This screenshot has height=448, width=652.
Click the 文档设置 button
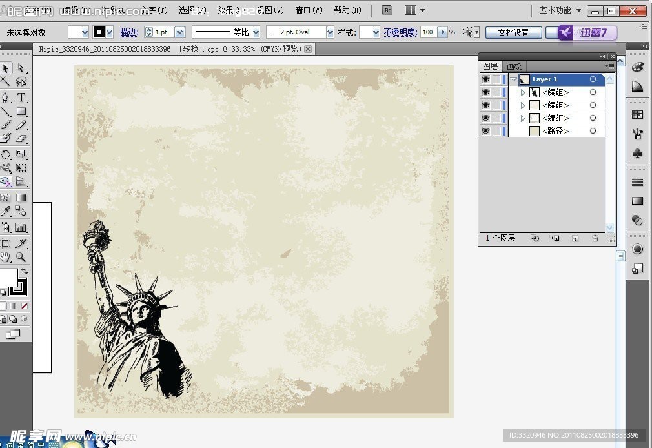point(514,32)
